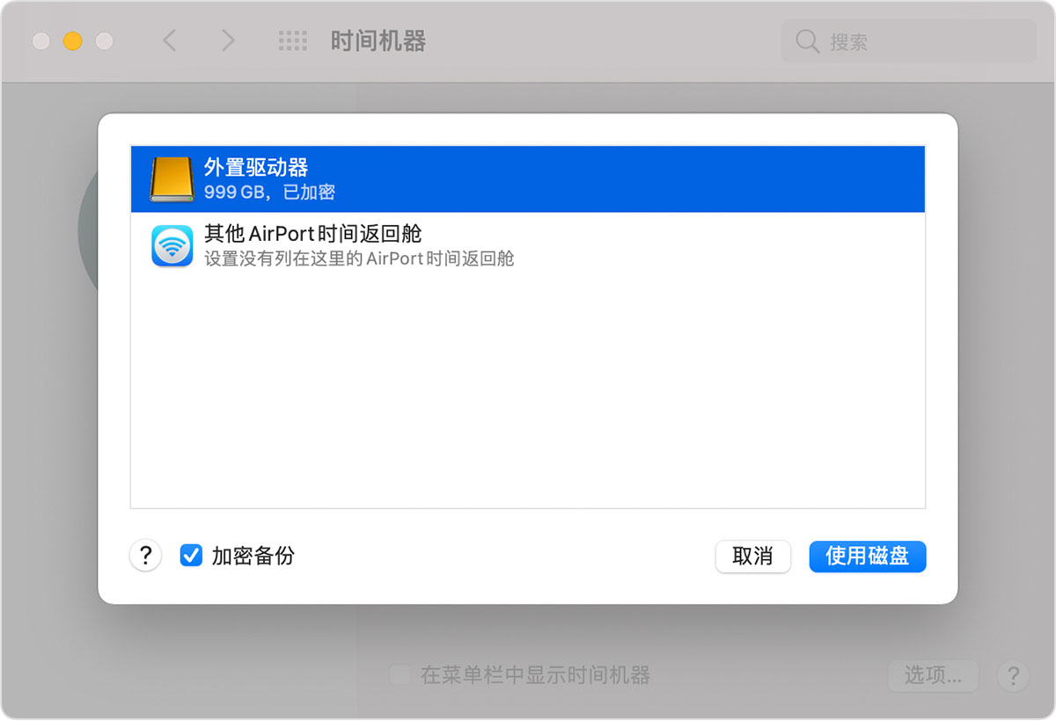Click the search magnifier icon
1056x721 pixels.
807,40
